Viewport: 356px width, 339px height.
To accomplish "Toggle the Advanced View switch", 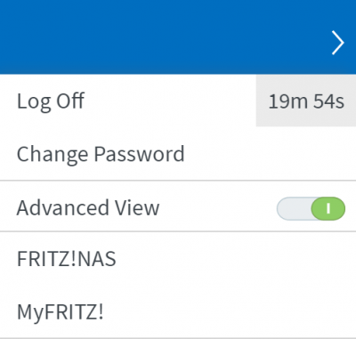I will 311,208.
